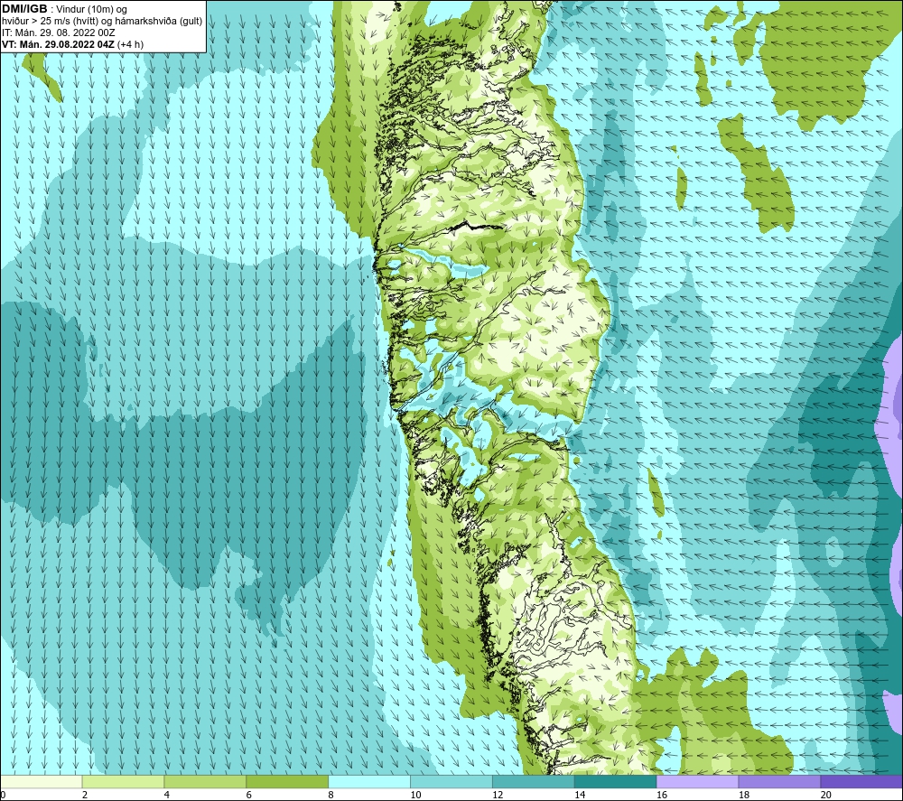Click the 'VT: Mán. 29.08.2022 04Z' line
Image resolution: width=903 pixels, height=801 pixels.
click(x=58, y=44)
